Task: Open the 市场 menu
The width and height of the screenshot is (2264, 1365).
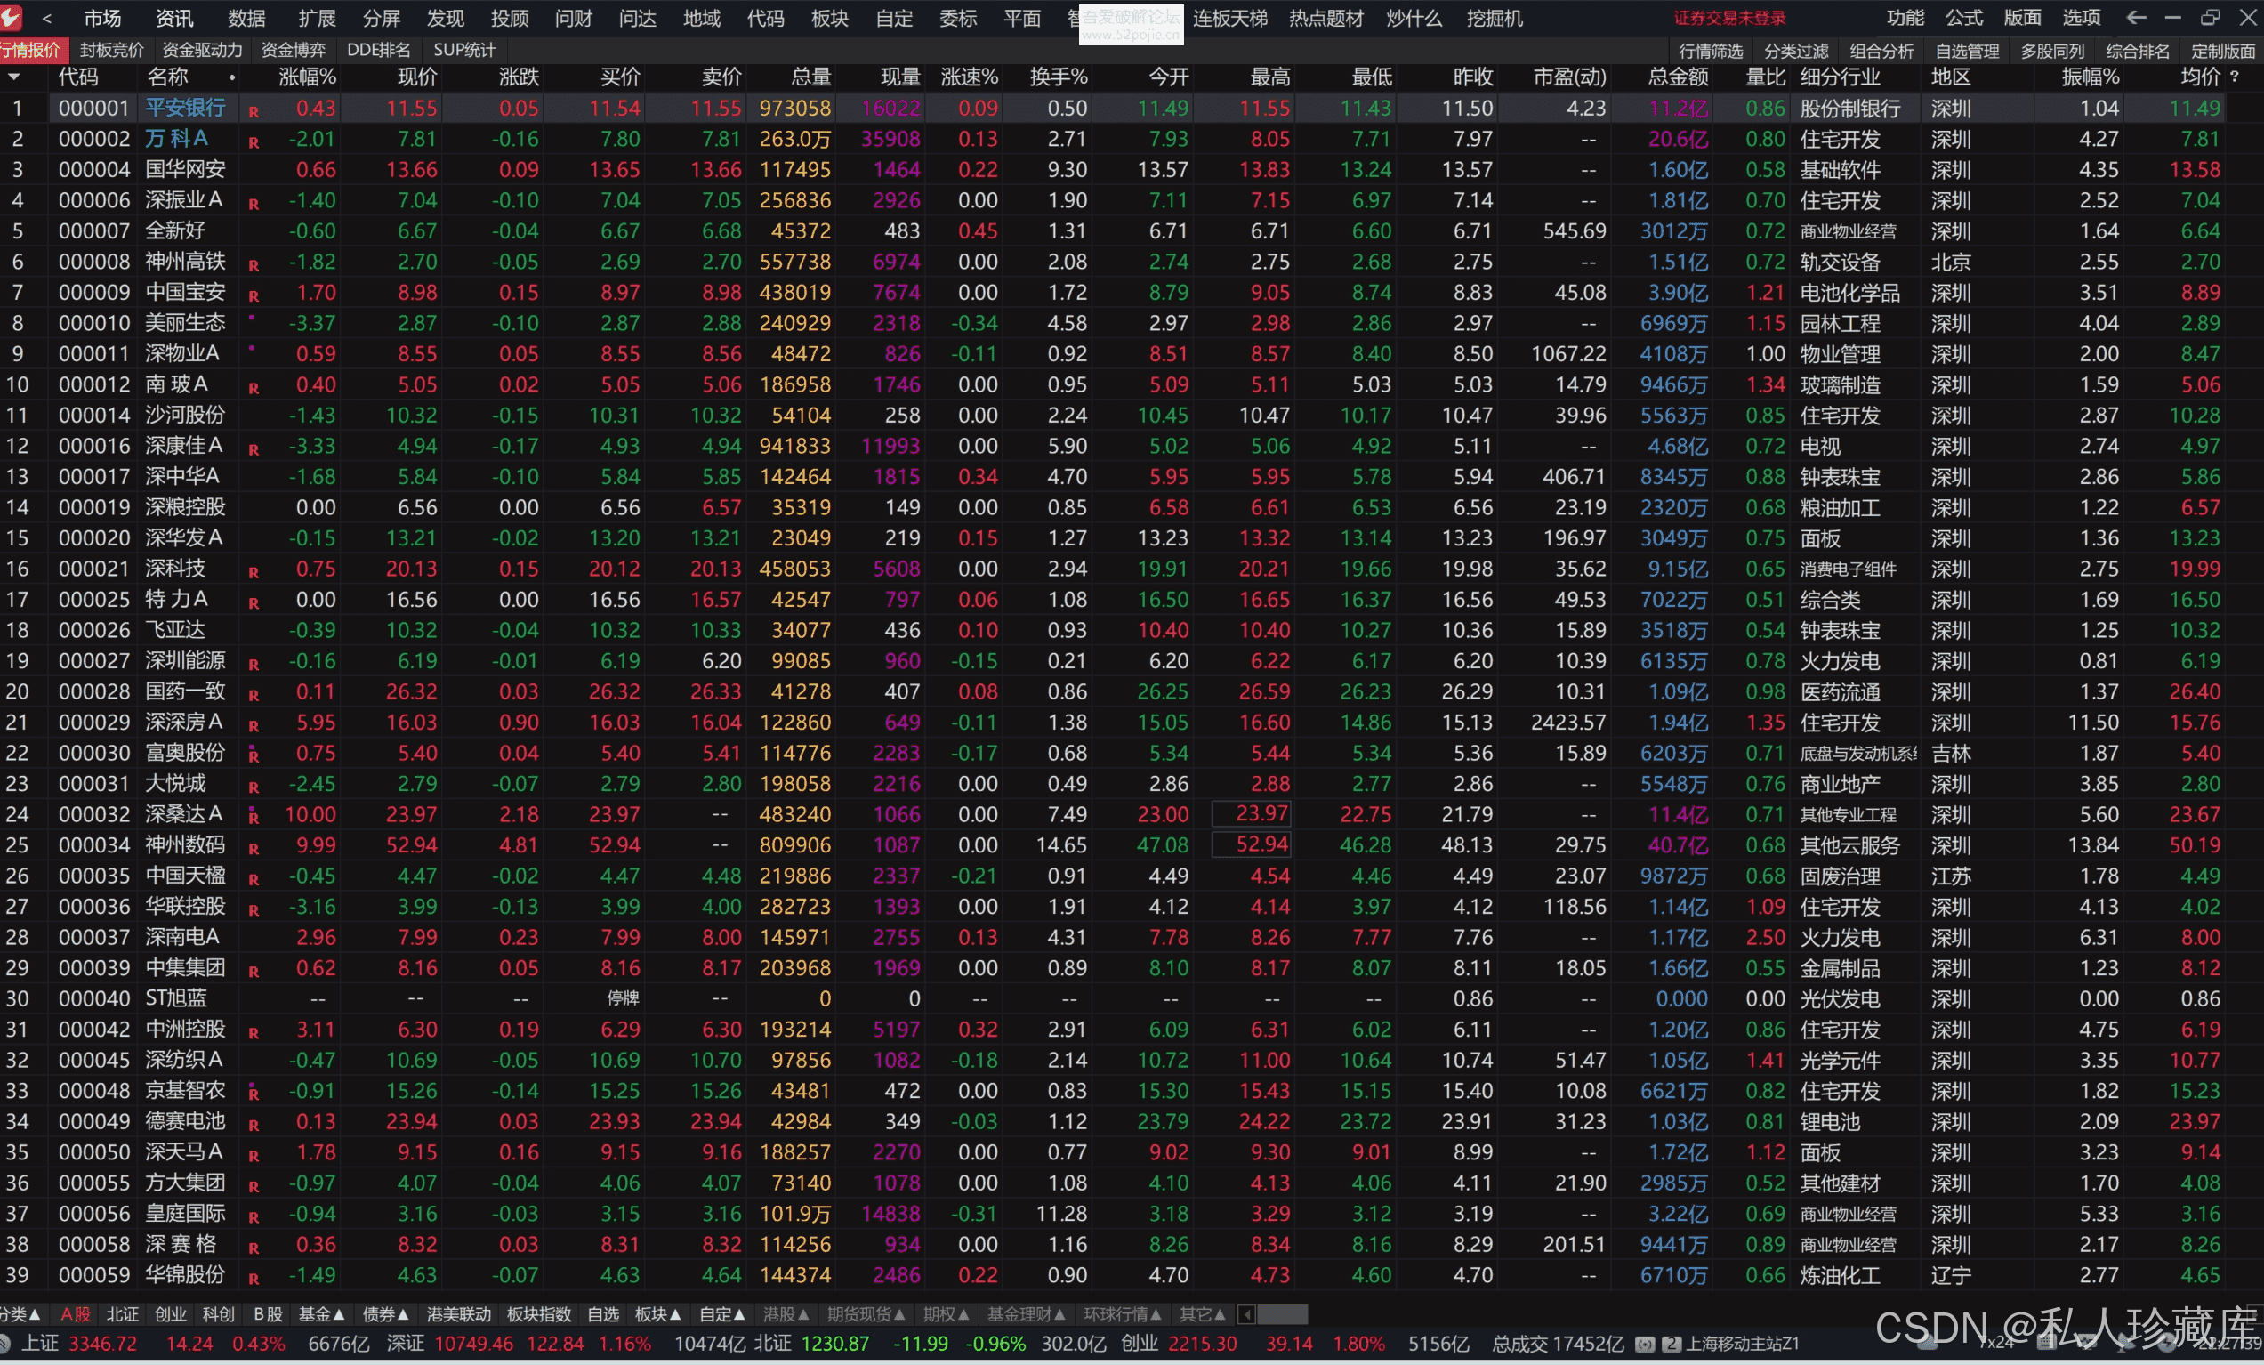Action: (102, 19)
